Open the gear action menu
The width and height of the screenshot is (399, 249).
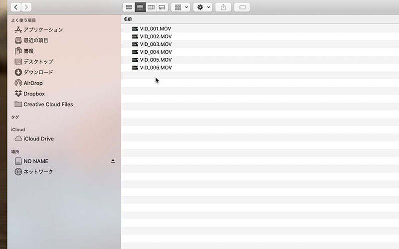(202, 7)
